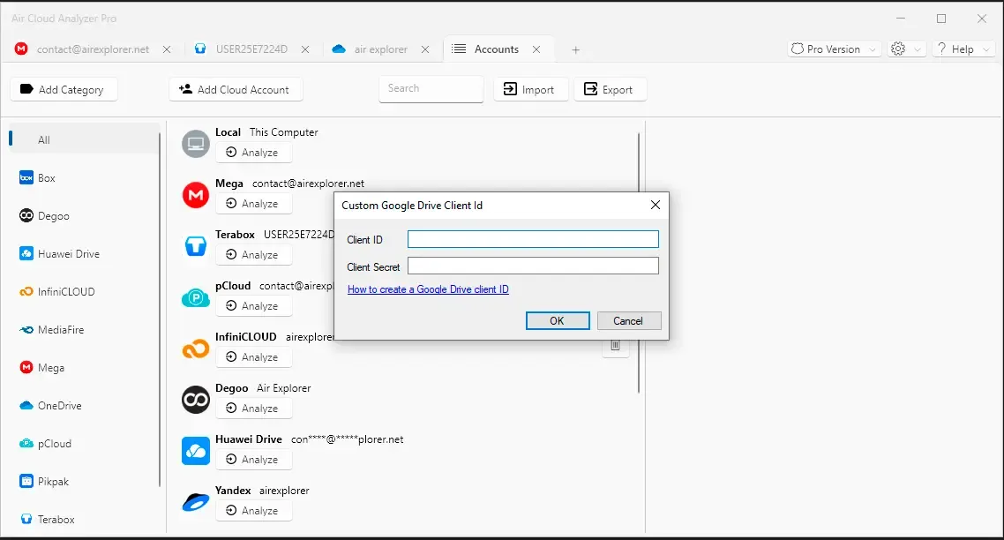Select InfiniCLOUD in the sidebar
This screenshot has width=1004, height=540.
(83, 291)
